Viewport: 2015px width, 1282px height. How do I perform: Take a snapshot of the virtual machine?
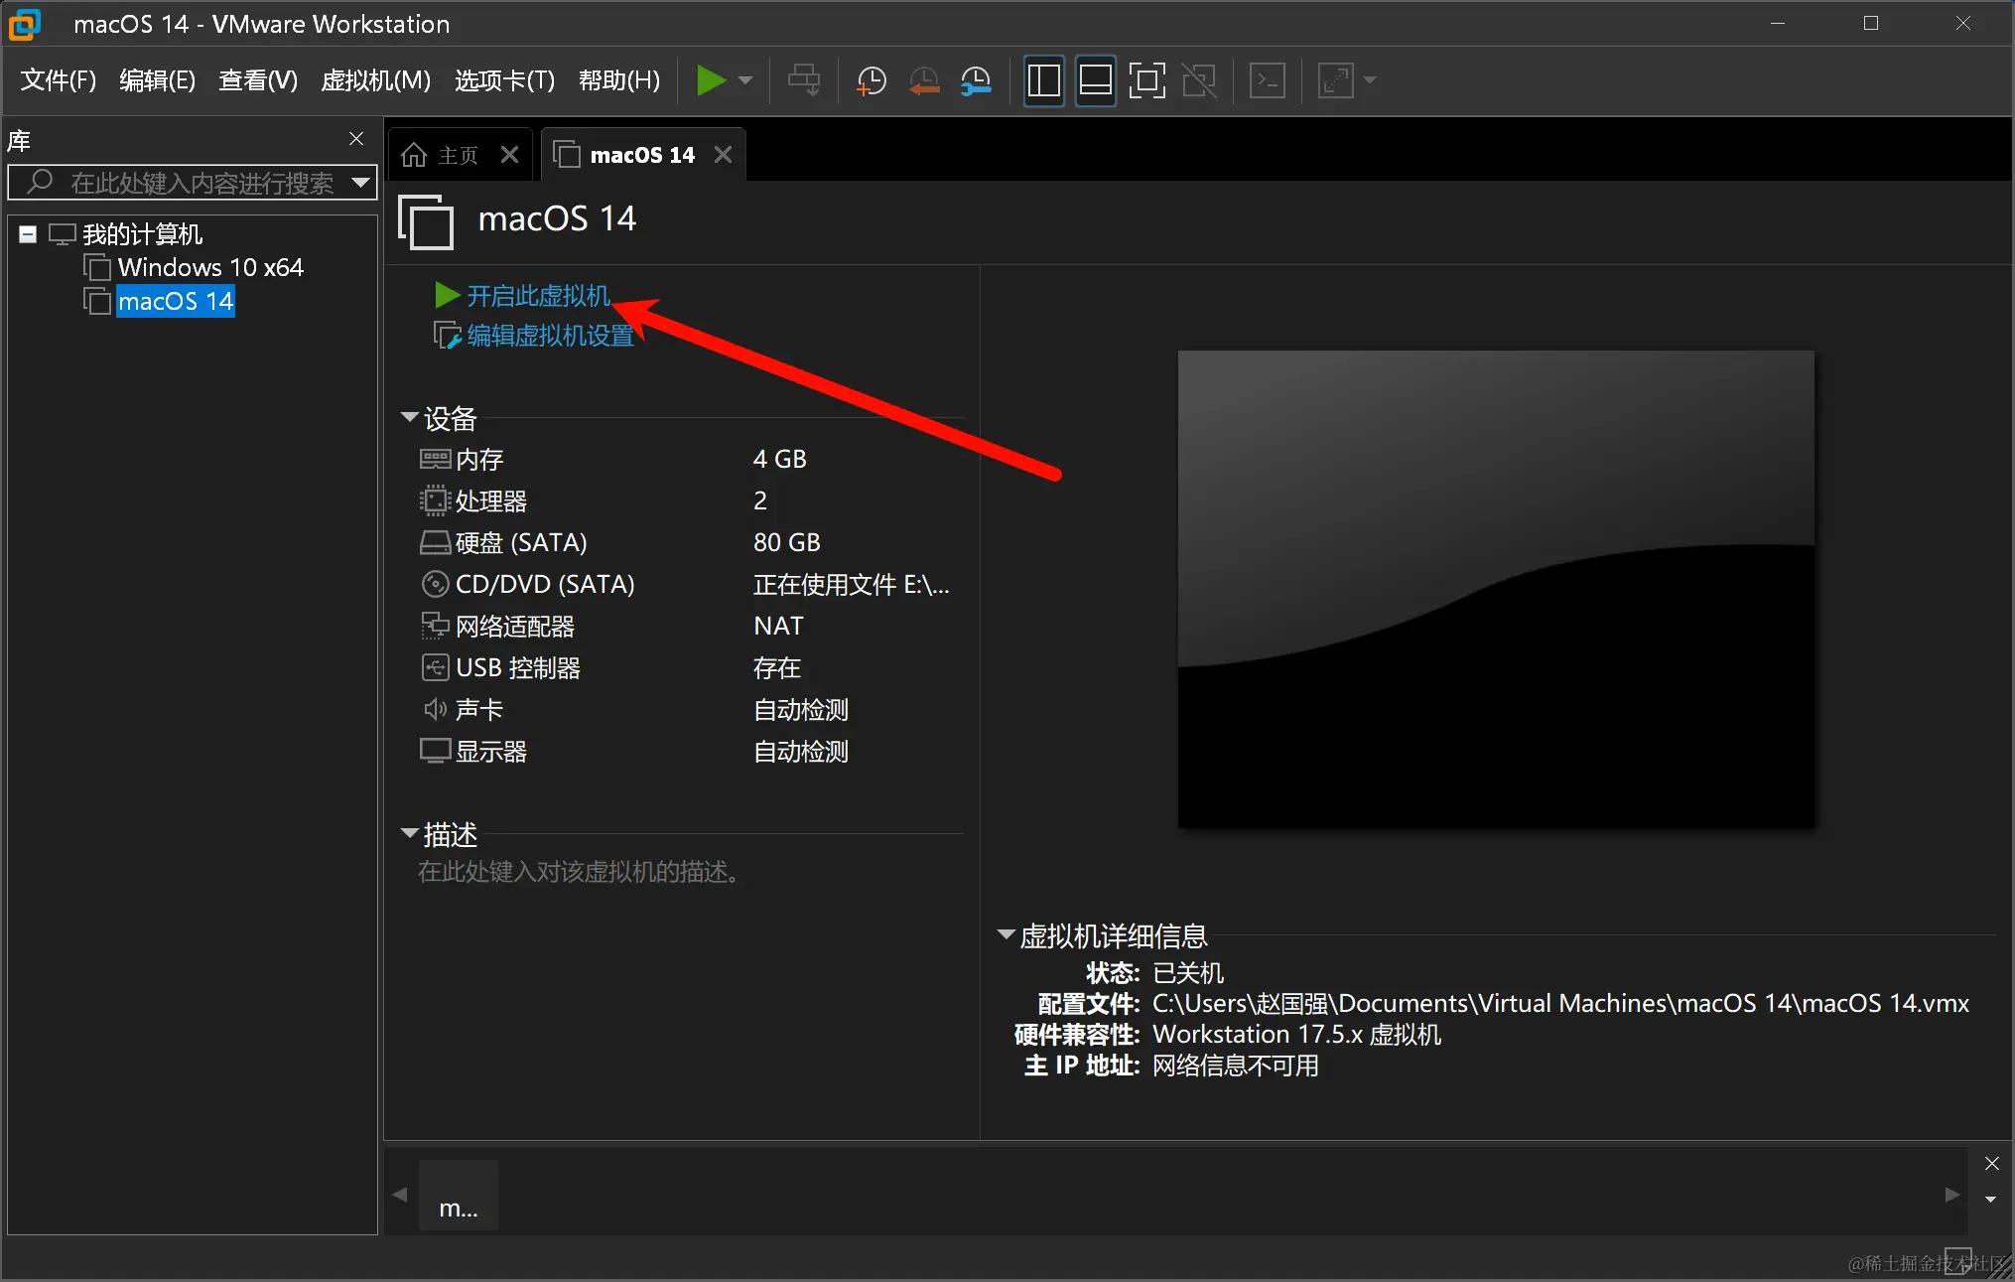(871, 80)
